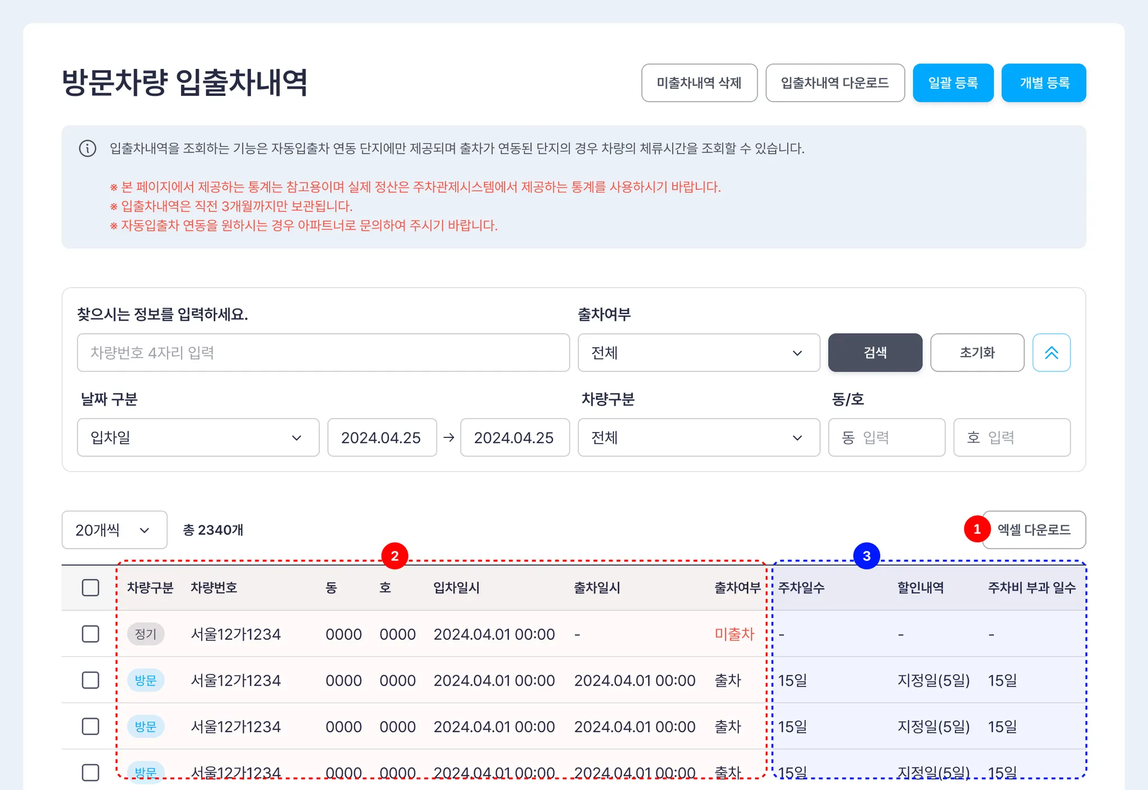
Task: Open the 입차일 date type dropdown
Action: pos(198,437)
